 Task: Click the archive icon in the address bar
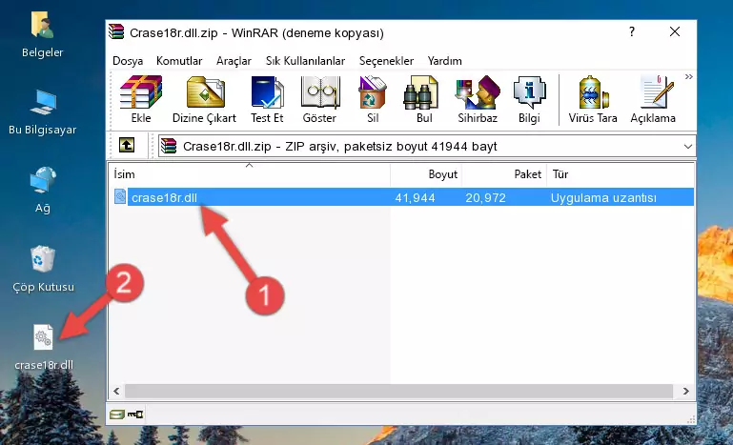click(169, 147)
